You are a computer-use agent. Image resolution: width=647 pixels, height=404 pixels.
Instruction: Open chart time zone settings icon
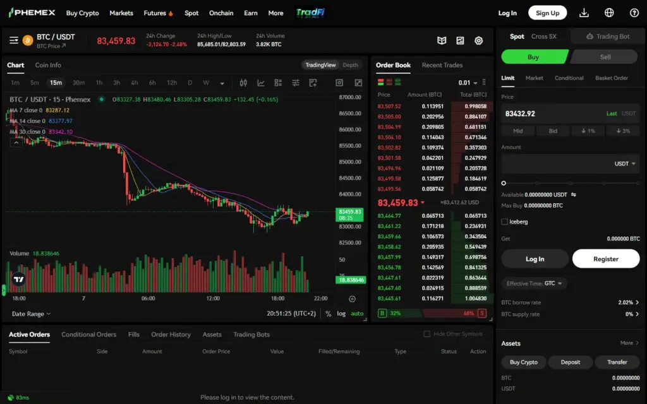[352, 299]
